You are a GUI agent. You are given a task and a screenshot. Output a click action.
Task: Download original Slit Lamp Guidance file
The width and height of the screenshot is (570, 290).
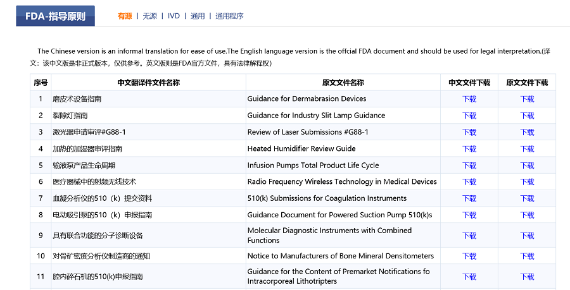[527, 116]
